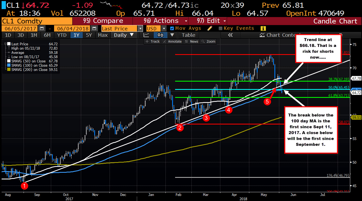This screenshot has width=362, height=201.
Task: Select the 1D range tab
Action: 8,35
